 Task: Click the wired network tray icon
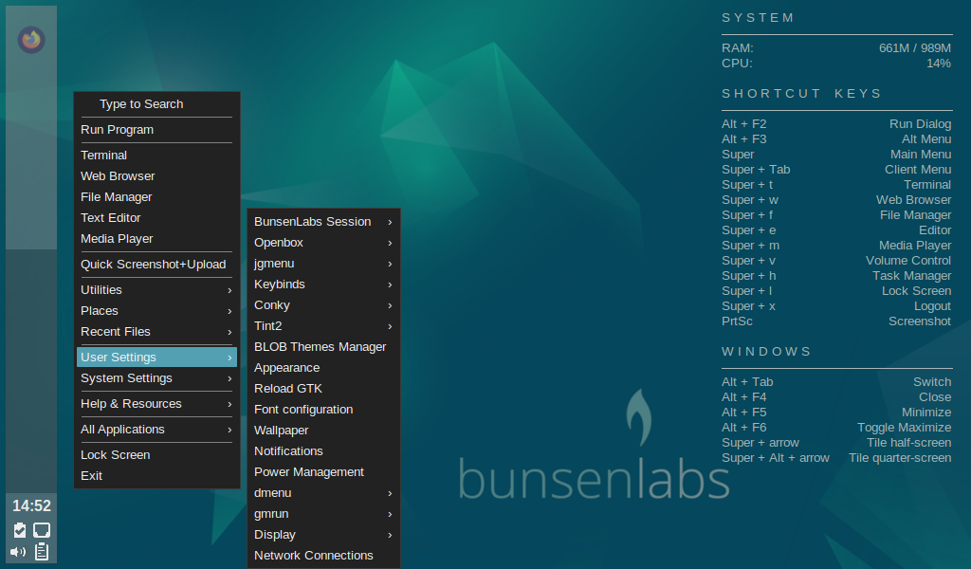click(42, 530)
